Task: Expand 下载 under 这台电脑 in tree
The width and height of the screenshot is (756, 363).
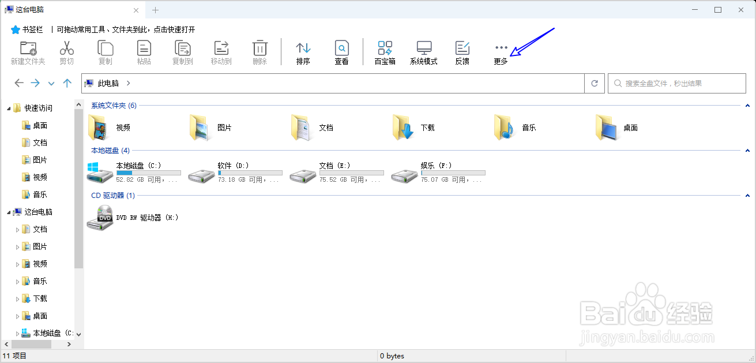Action: click(17, 299)
